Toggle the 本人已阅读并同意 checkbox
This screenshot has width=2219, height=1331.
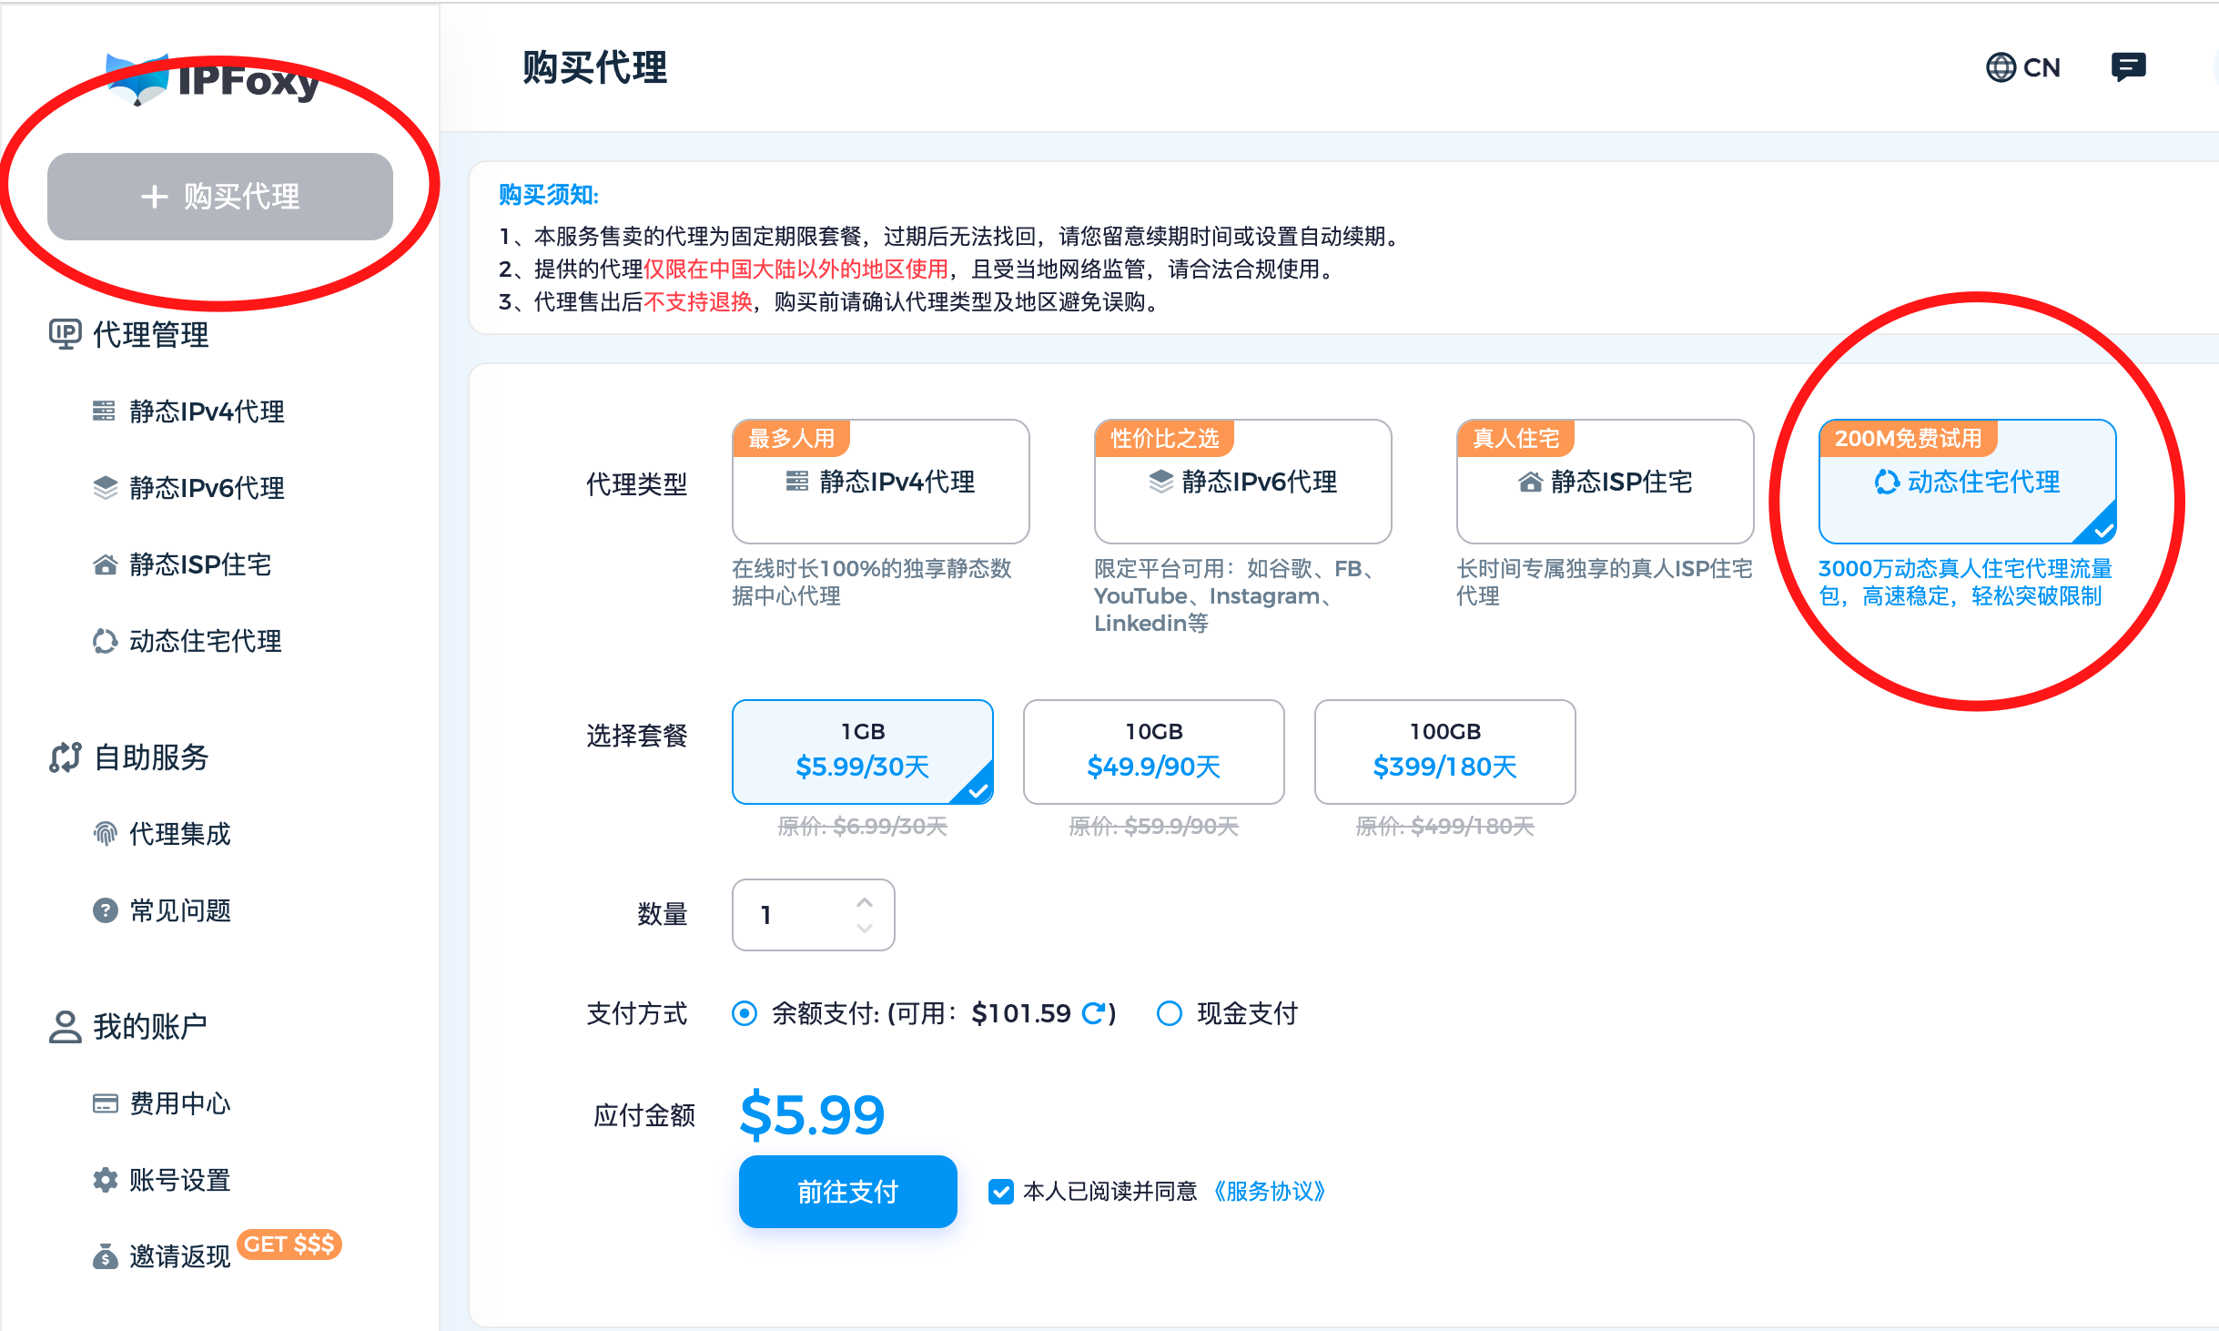point(1000,1192)
